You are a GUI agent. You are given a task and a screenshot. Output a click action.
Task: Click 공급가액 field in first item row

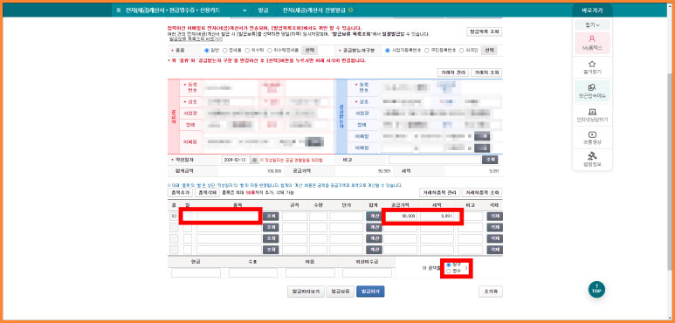click(x=401, y=216)
